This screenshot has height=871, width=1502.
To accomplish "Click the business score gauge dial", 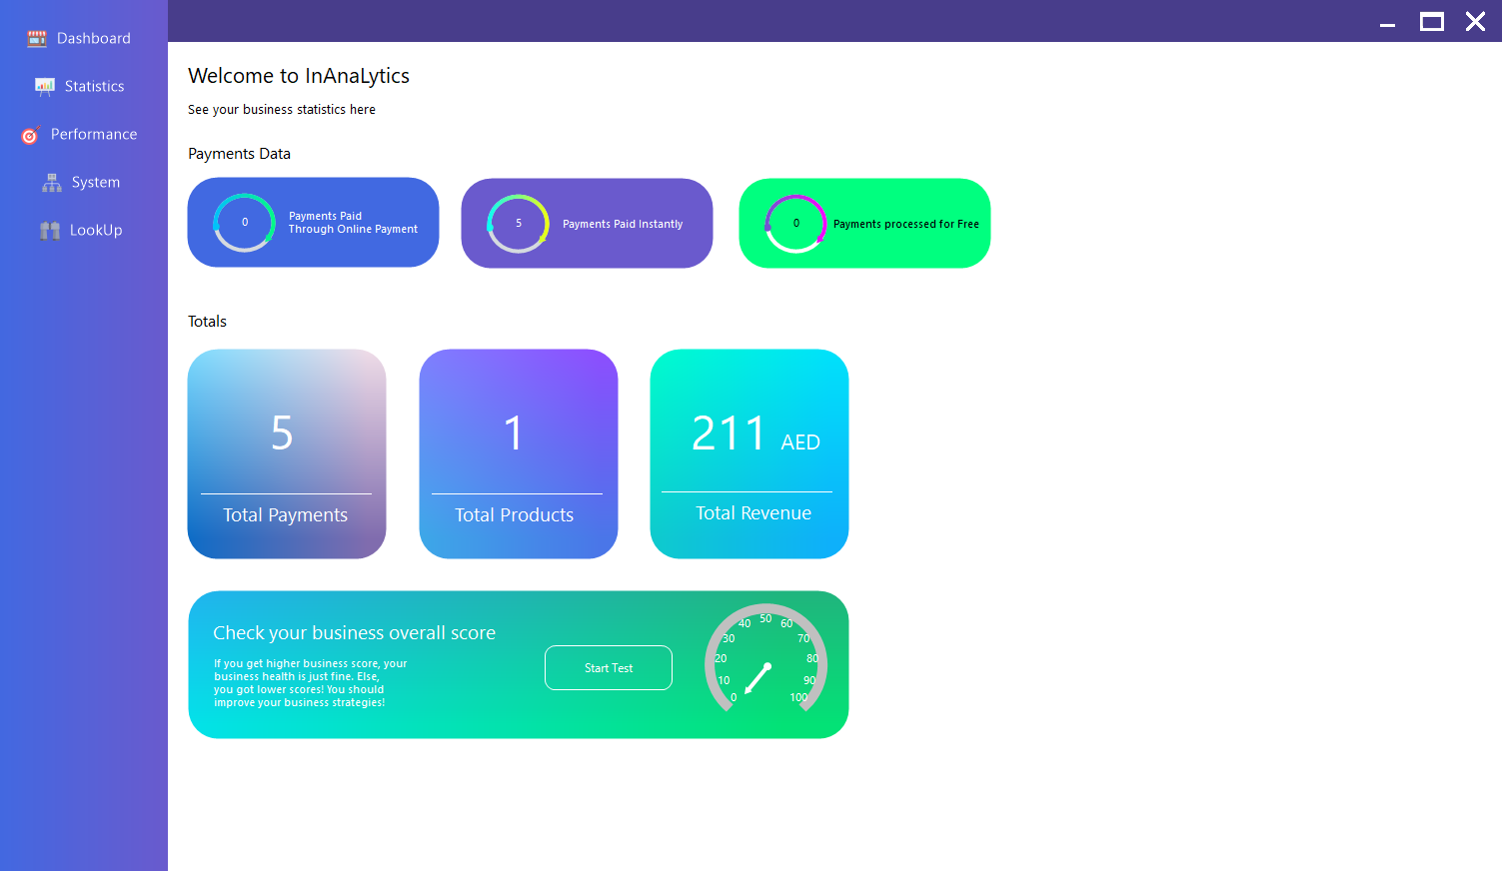I will [765, 660].
